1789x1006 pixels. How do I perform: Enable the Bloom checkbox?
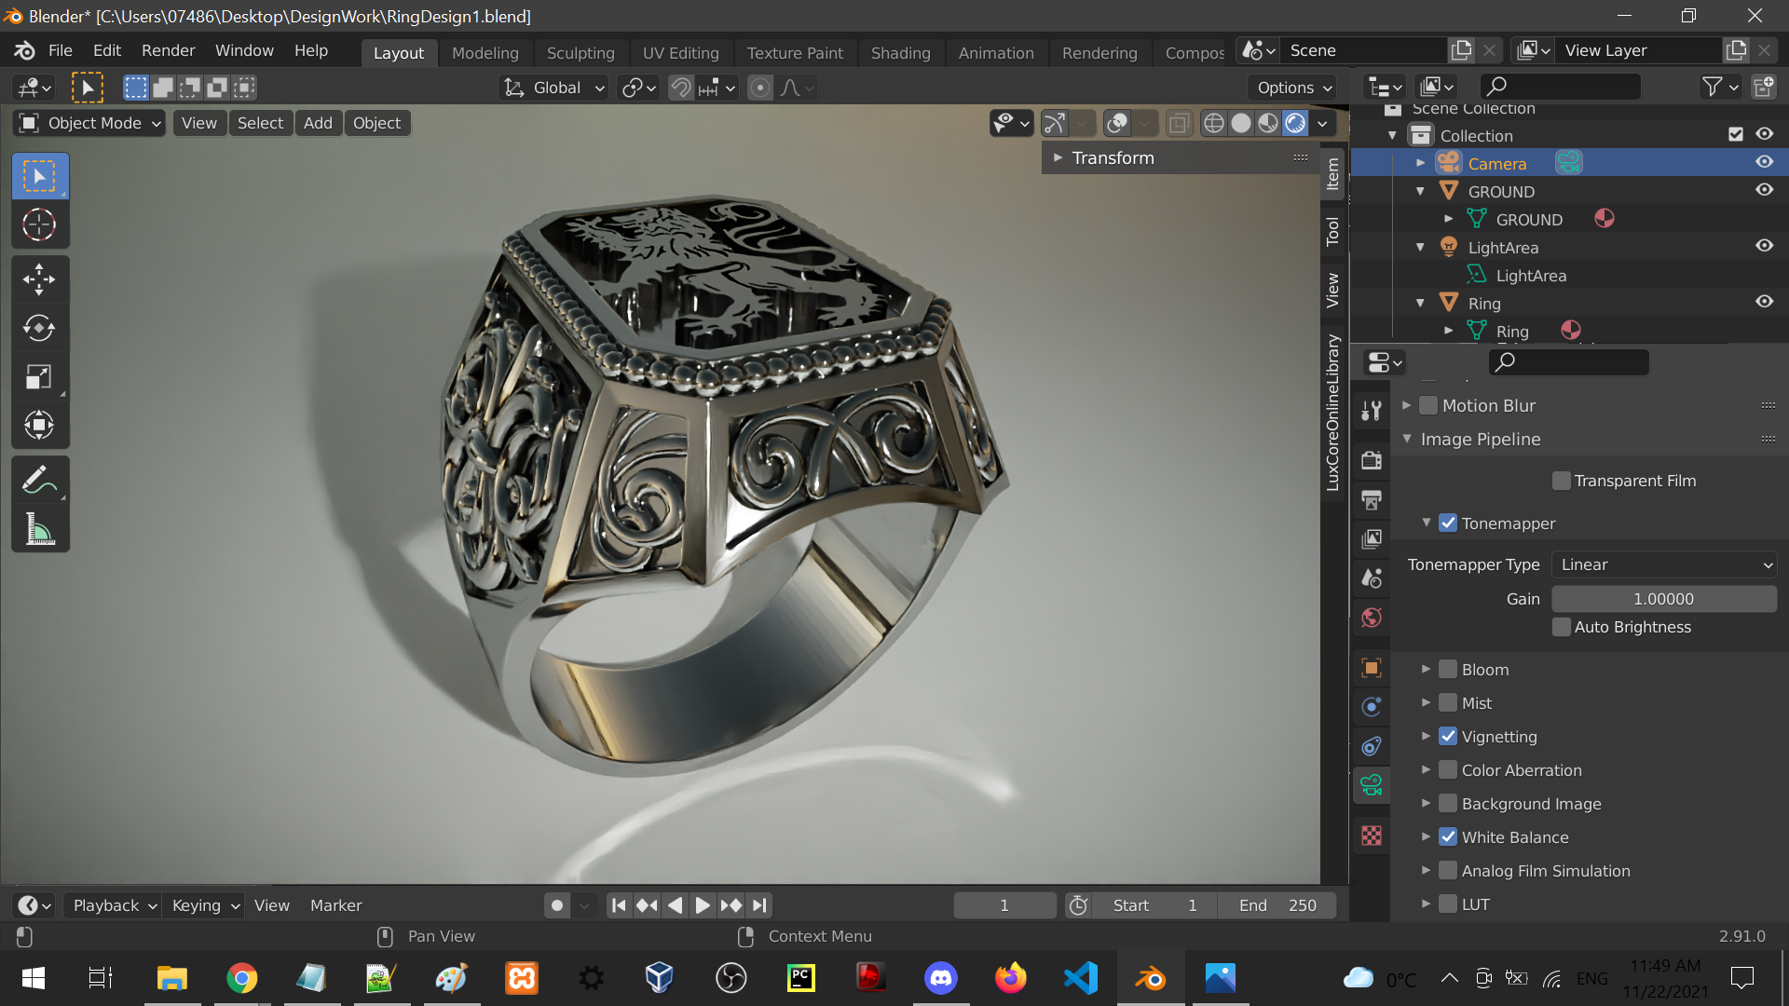coord(1448,670)
